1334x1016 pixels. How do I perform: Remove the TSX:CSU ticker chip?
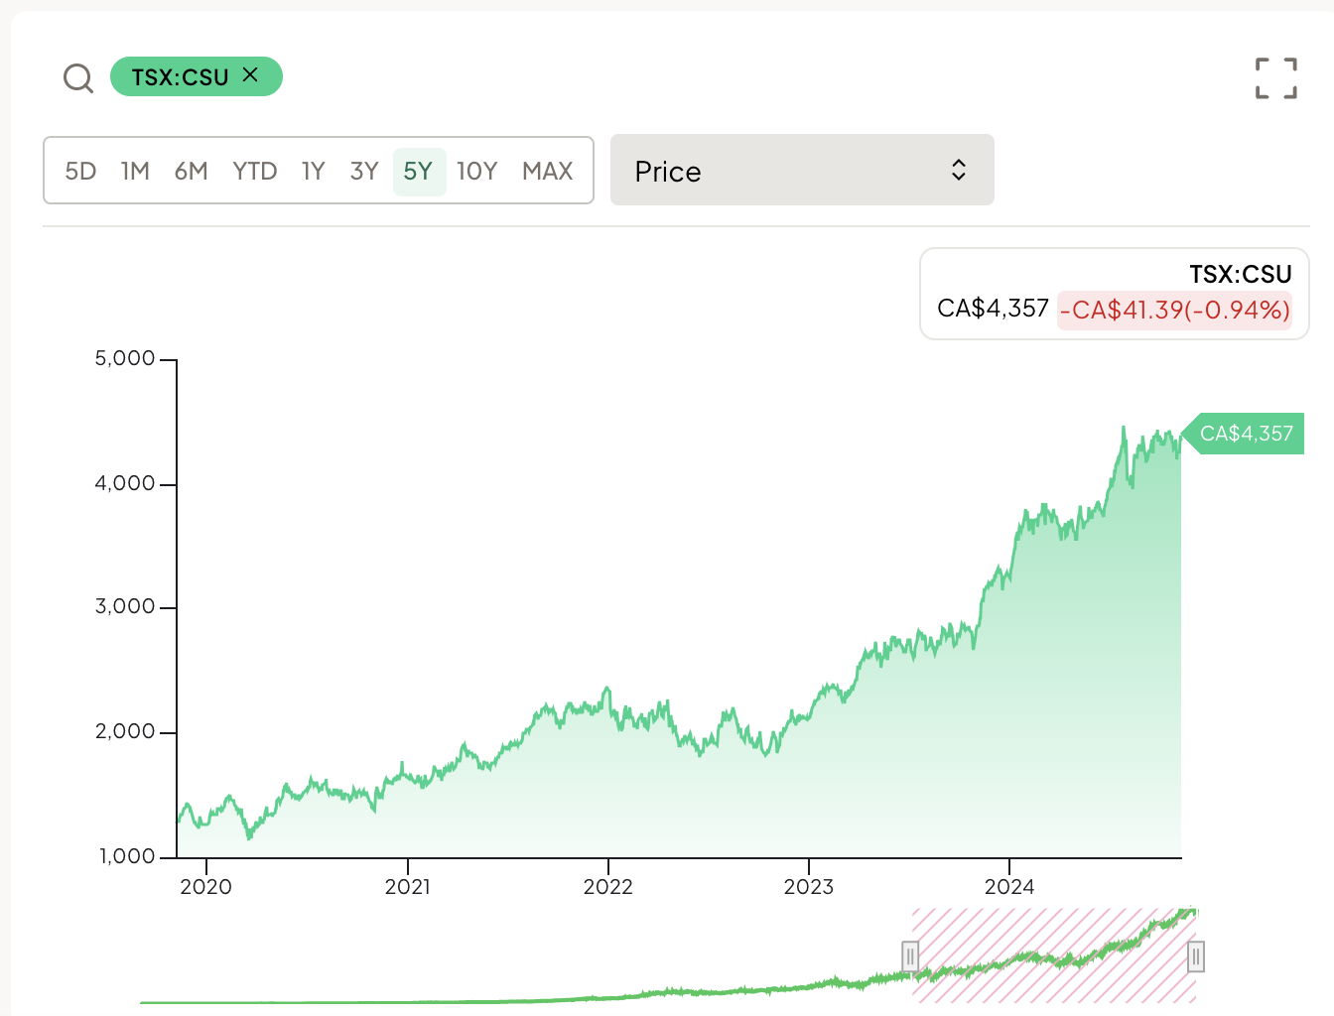pos(250,75)
